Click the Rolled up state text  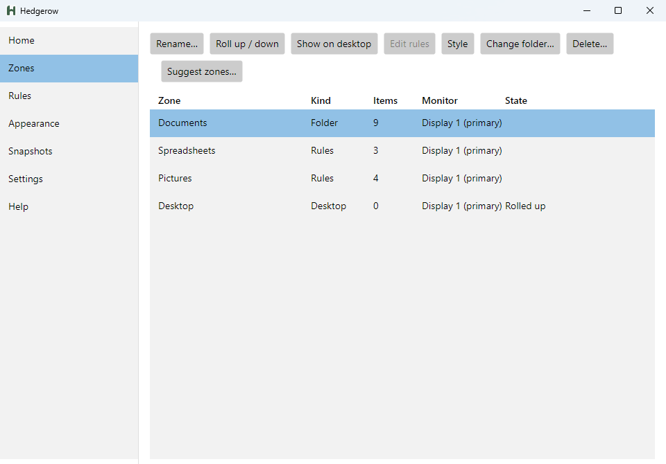pos(525,206)
